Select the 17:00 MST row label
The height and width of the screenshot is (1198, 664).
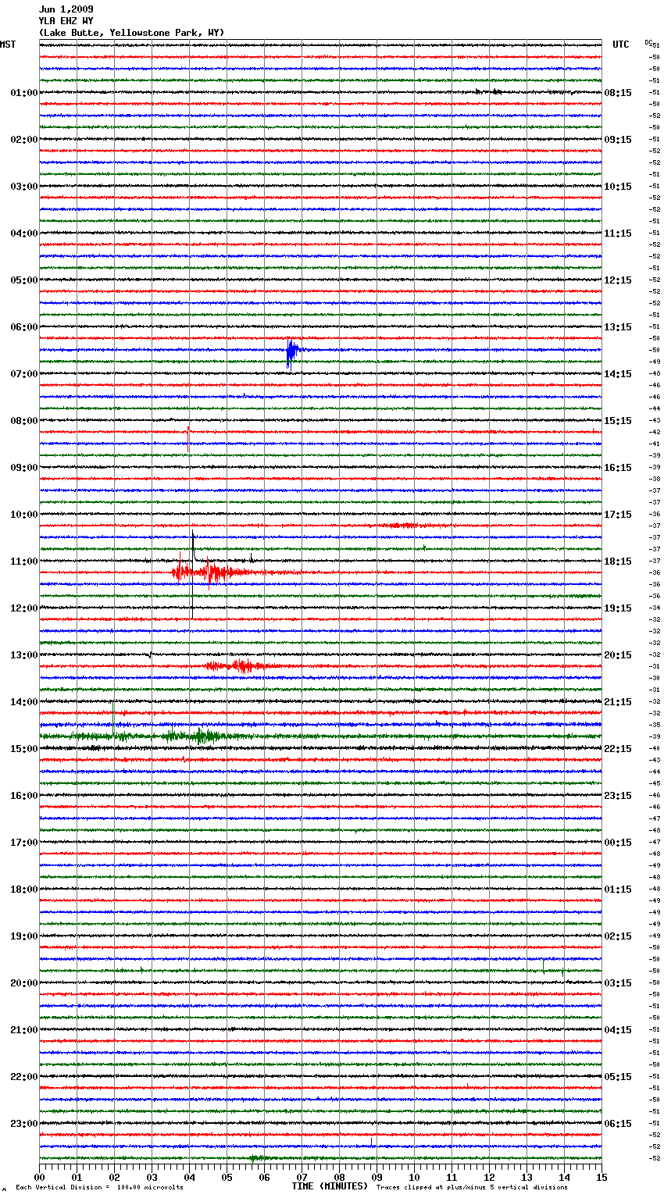point(24,843)
